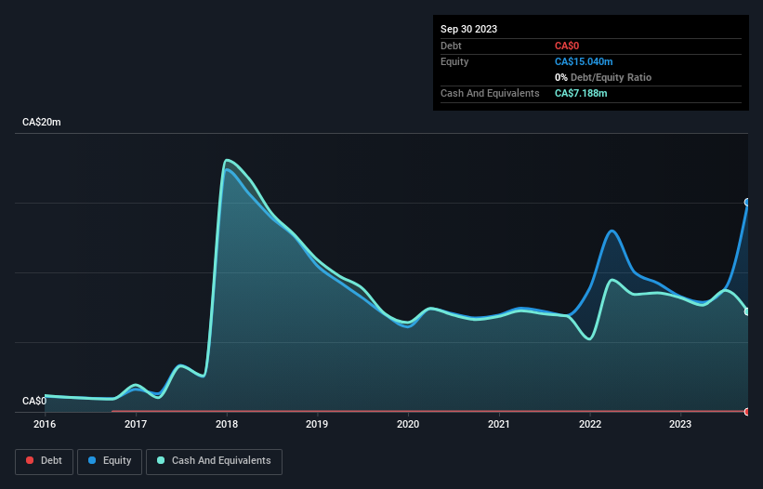Click the 2023 x-axis label
The height and width of the screenshot is (489, 763).
tap(680, 424)
